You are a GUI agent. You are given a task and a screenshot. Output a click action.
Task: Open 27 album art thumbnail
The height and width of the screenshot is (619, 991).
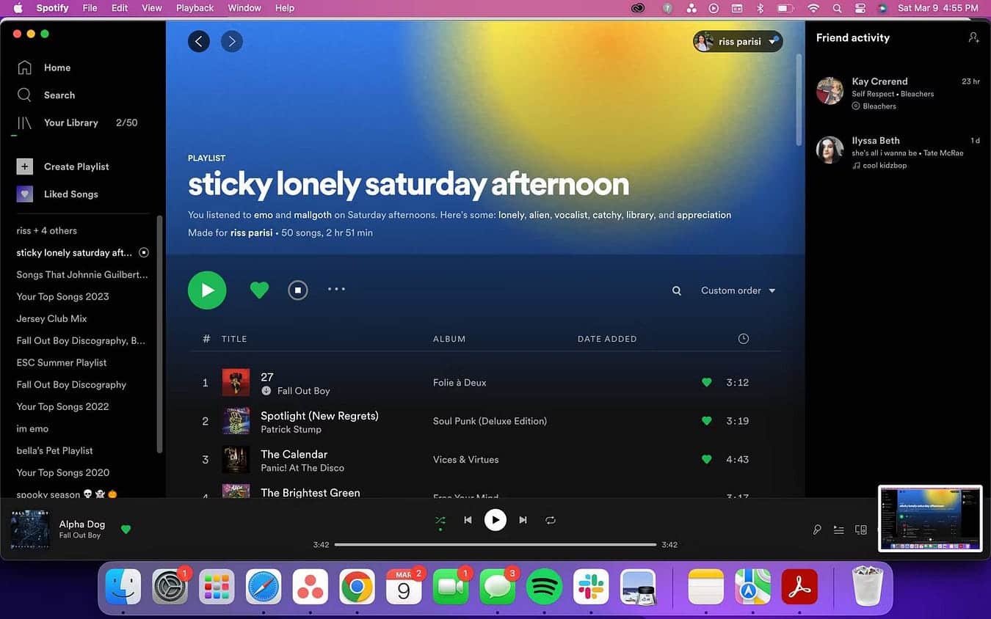click(x=236, y=382)
